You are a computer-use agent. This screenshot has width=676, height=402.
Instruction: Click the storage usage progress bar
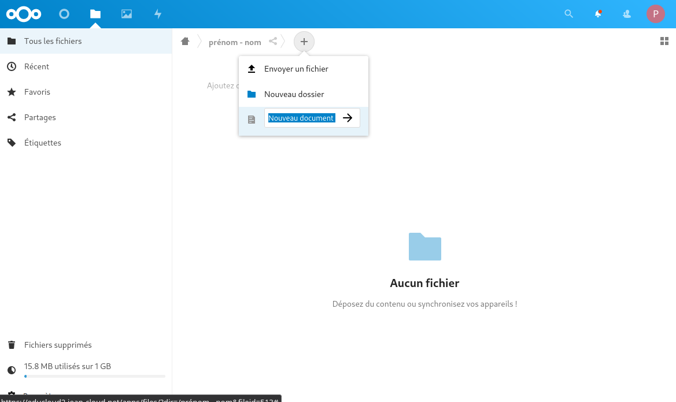[95, 376]
